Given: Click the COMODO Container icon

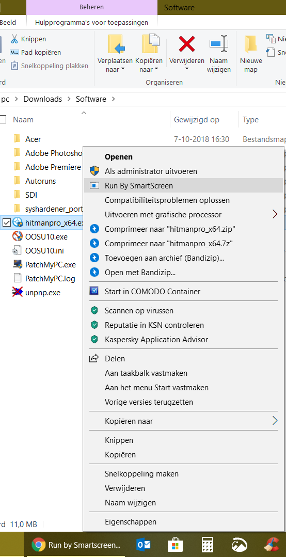Looking at the screenshot, I should point(94,291).
